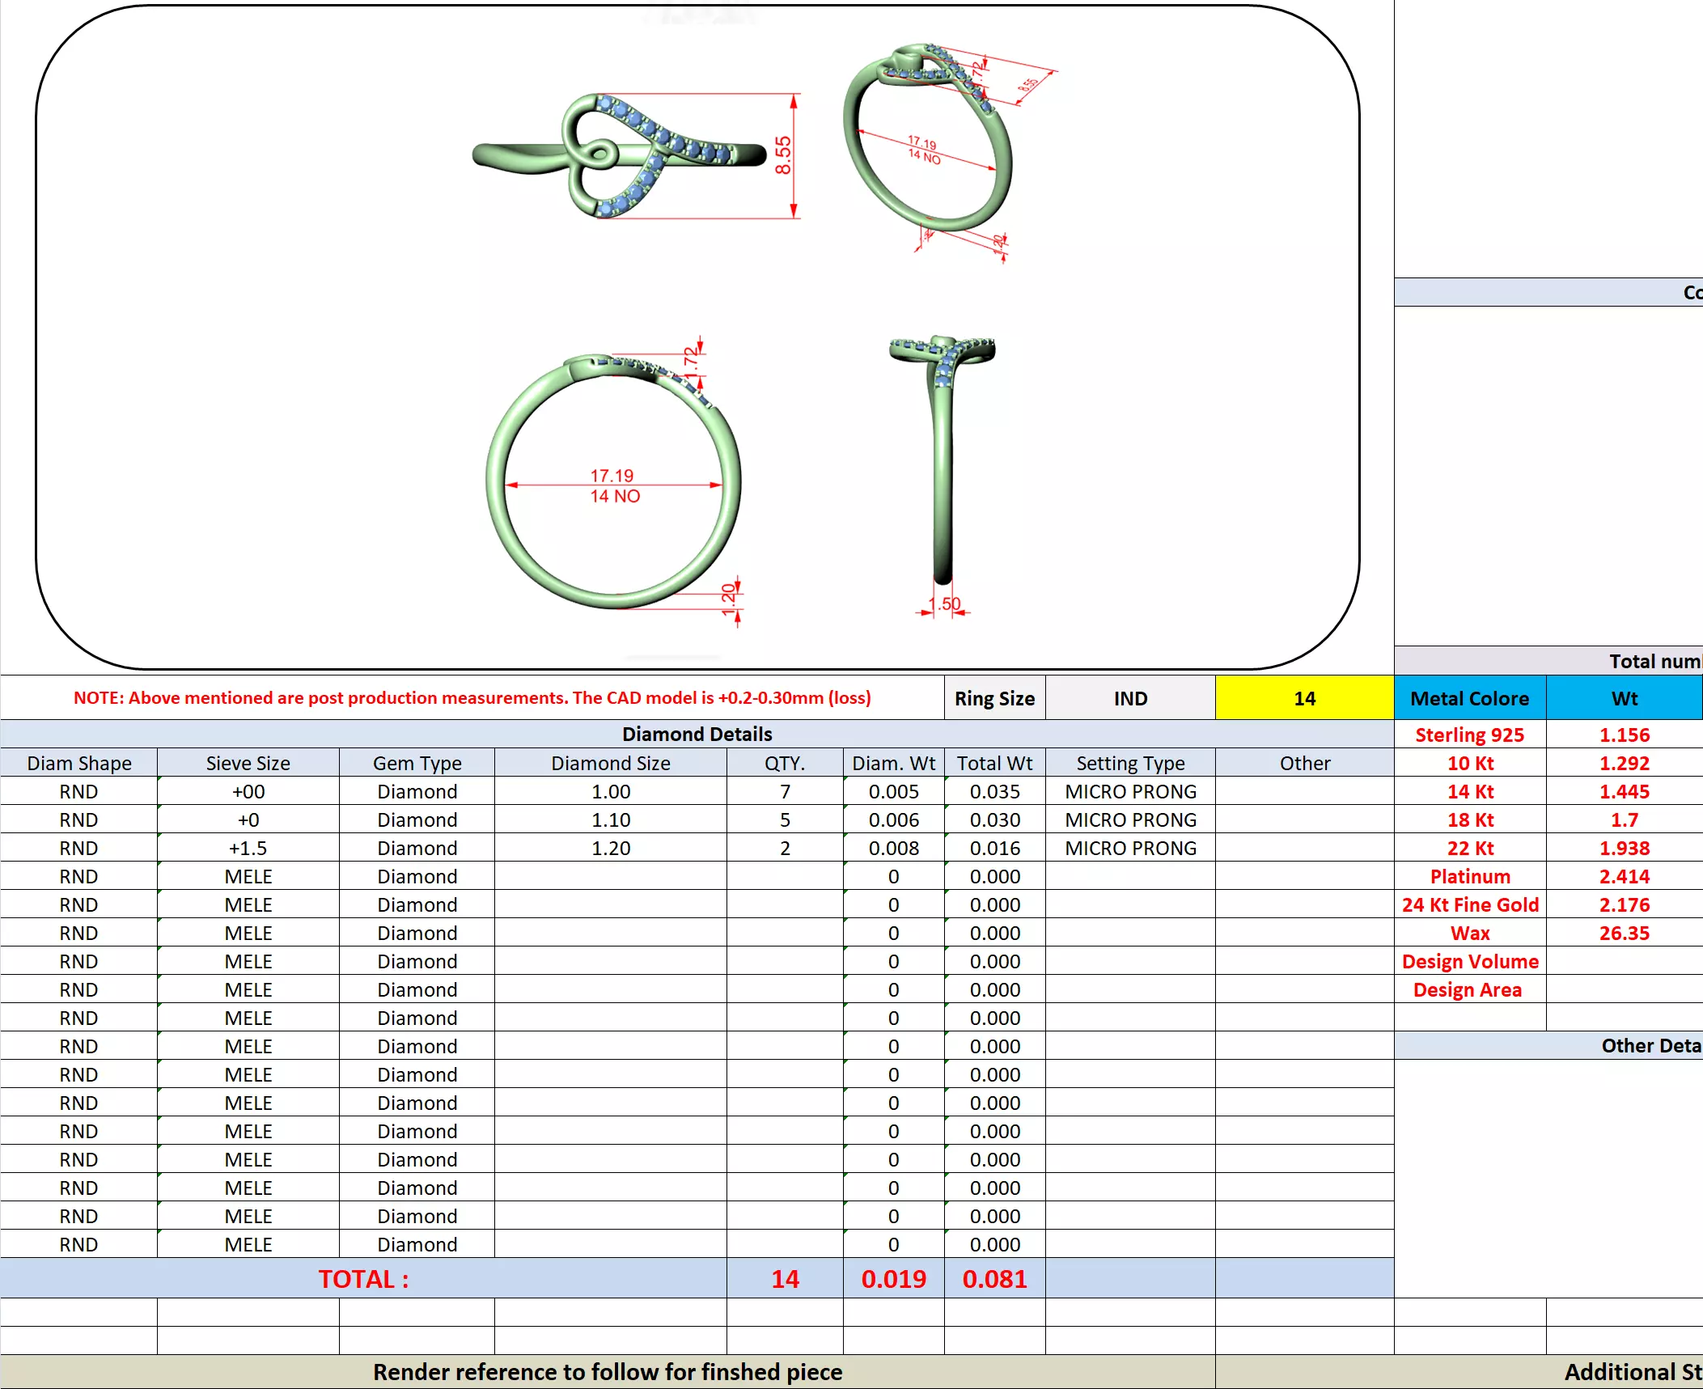Click the Diamond Size cell showing 1.20
1703x1389 pixels.
610,848
